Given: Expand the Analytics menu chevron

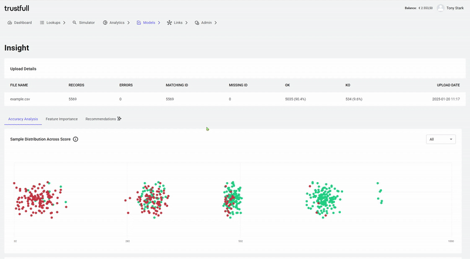Looking at the screenshot, I should pyautogui.click(x=128, y=23).
